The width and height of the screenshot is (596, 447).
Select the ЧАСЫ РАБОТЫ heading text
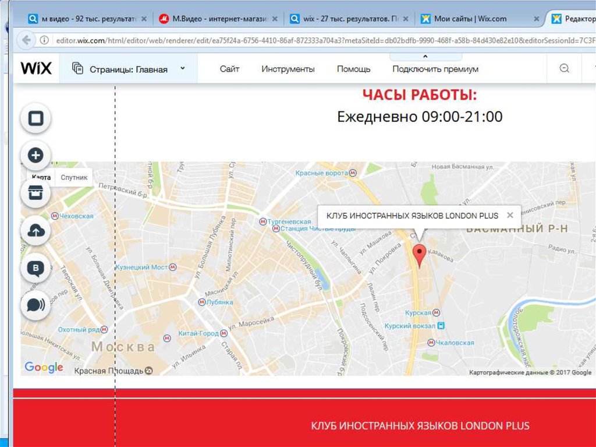click(419, 94)
